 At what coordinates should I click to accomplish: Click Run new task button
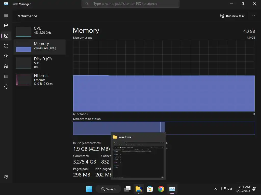232,16
